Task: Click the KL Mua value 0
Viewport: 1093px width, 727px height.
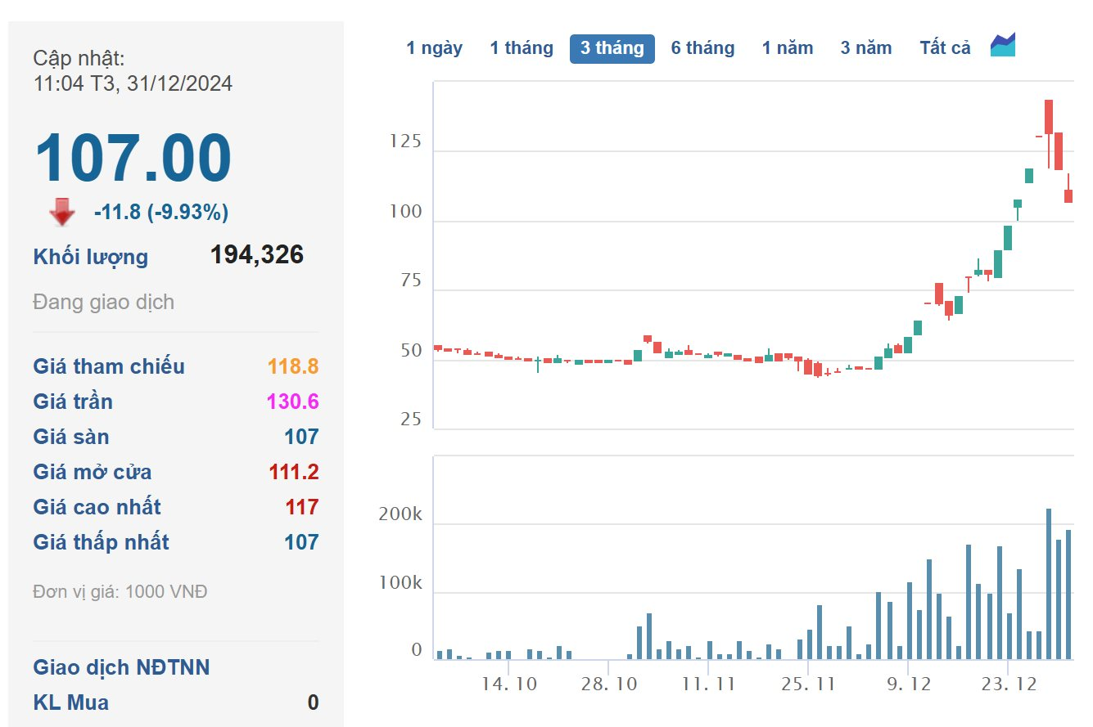Action: [313, 702]
